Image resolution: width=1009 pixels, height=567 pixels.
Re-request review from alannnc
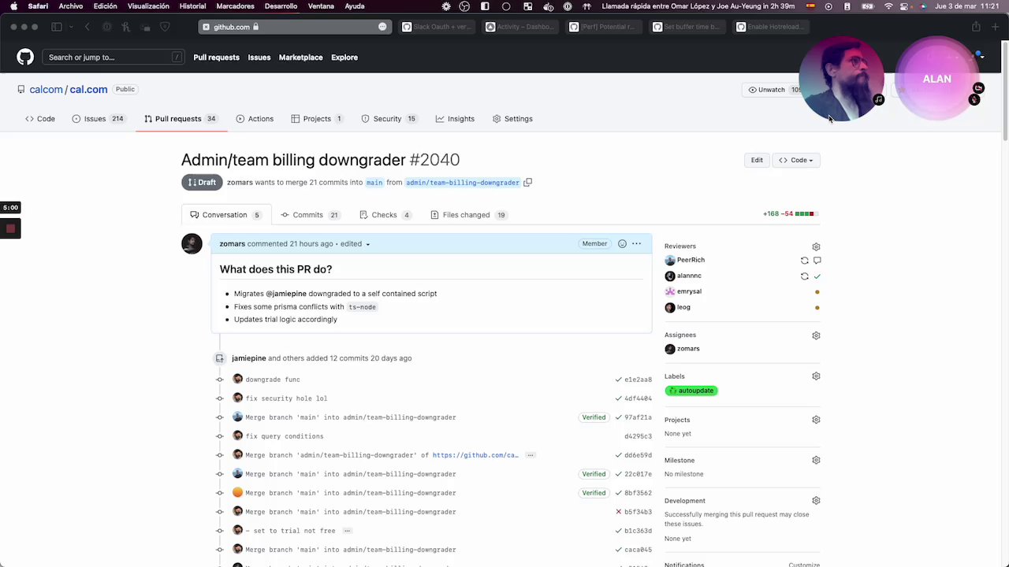point(804,276)
